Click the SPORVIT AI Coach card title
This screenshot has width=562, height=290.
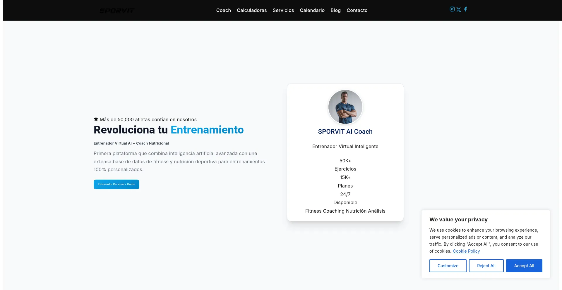pyautogui.click(x=345, y=131)
